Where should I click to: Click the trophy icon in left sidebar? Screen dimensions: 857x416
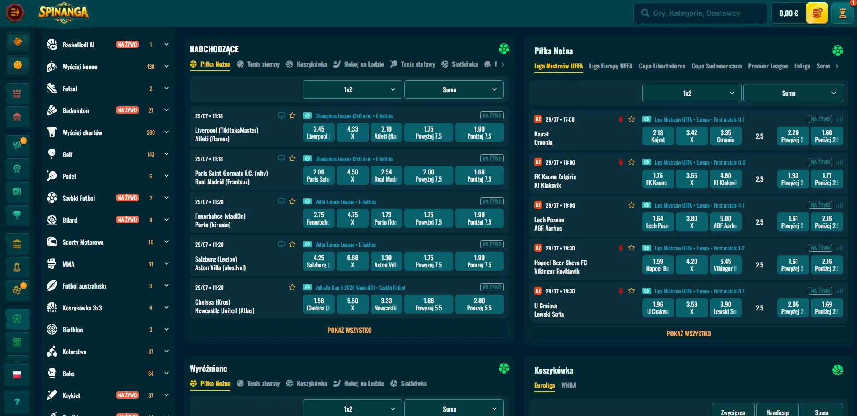pyautogui.click(x=17, y=215)
